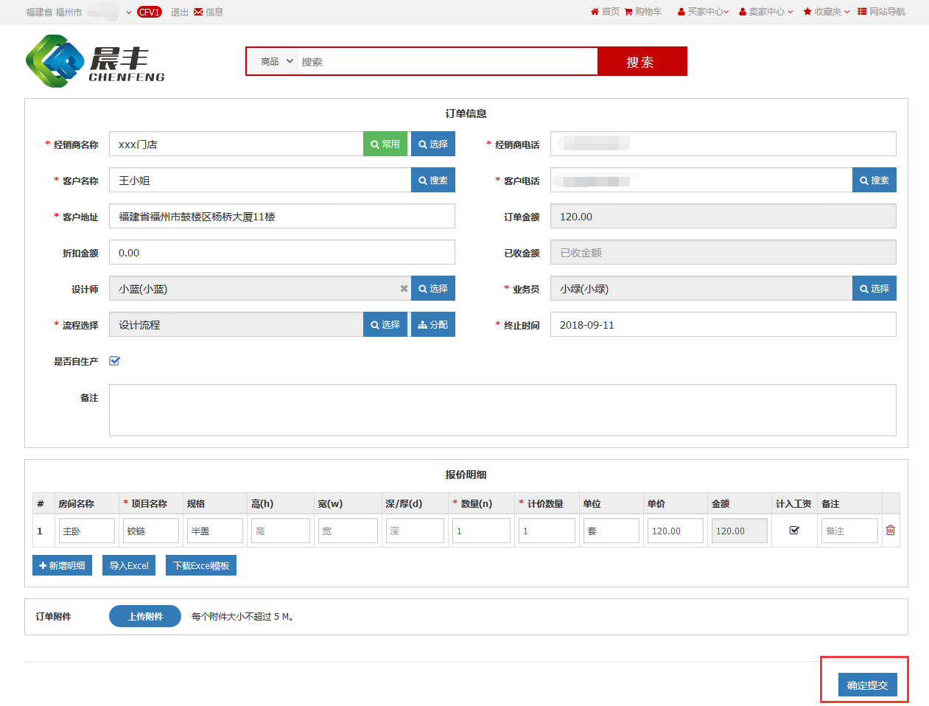Viewport: 929px width, 706px height.
Task: Open the 买家中心 dropdown menu
Action: pyautogui.click(x=703, y=12)
